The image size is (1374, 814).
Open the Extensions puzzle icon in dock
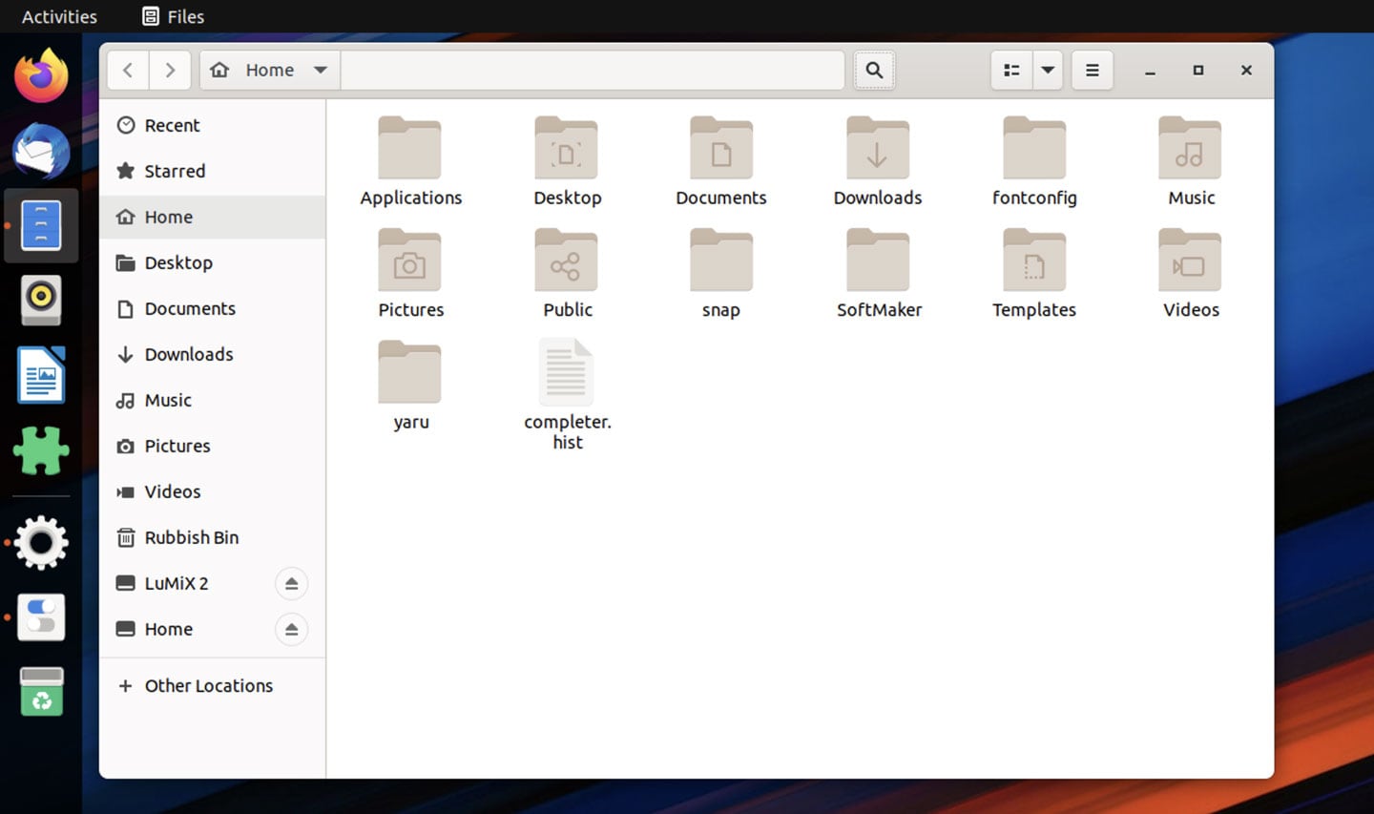[x=41, y=449]
